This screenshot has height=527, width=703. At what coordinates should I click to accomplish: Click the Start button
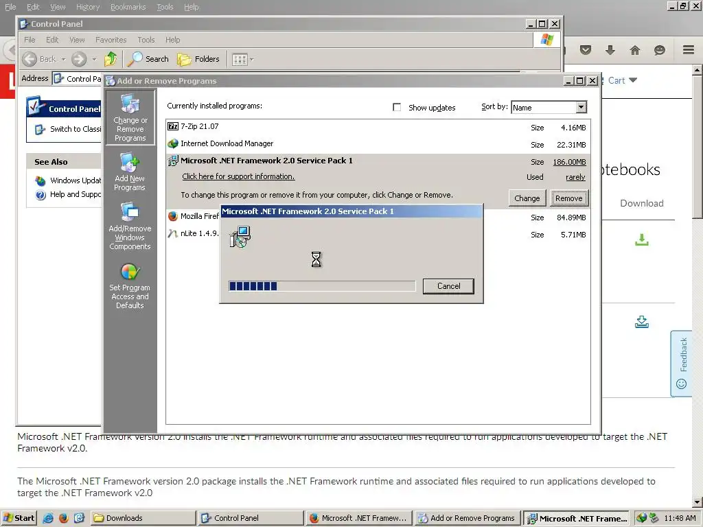[19, 518]
